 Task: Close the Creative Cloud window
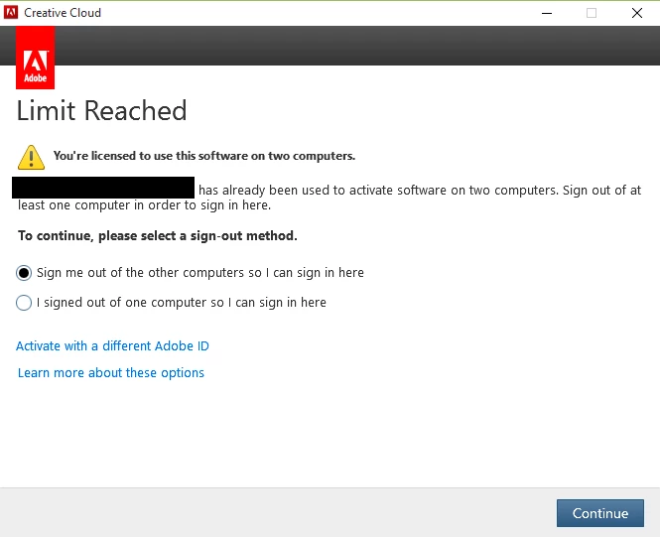coord(637,13)
